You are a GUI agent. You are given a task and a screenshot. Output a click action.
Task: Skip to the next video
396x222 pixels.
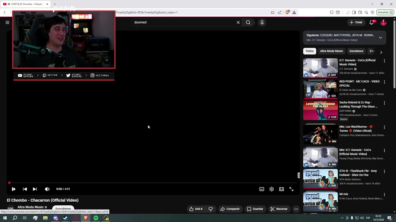click(35, 189)
